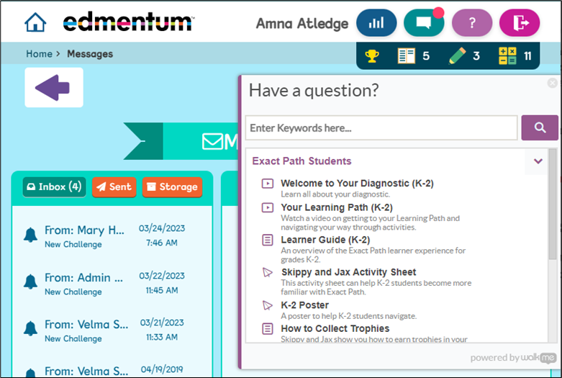Click the pink logout door icon
This screenshot has width=562, height=378.
[519, 23]
